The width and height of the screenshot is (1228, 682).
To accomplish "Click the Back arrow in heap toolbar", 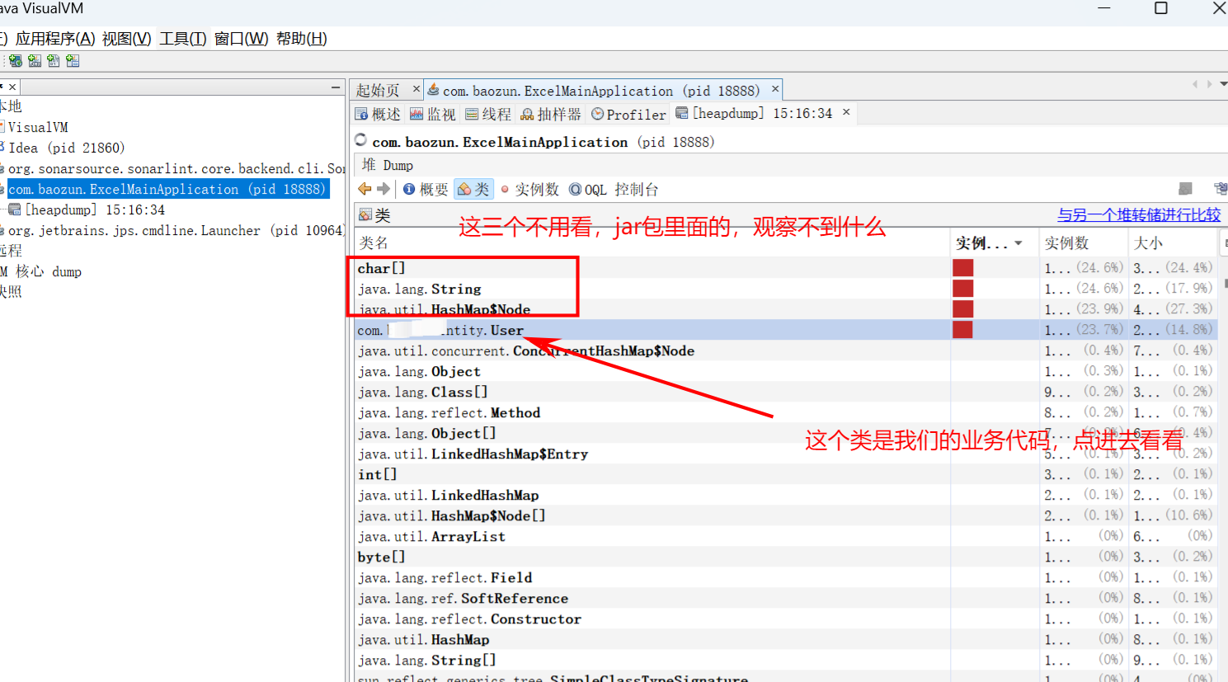I will click(x=365, y=189).
